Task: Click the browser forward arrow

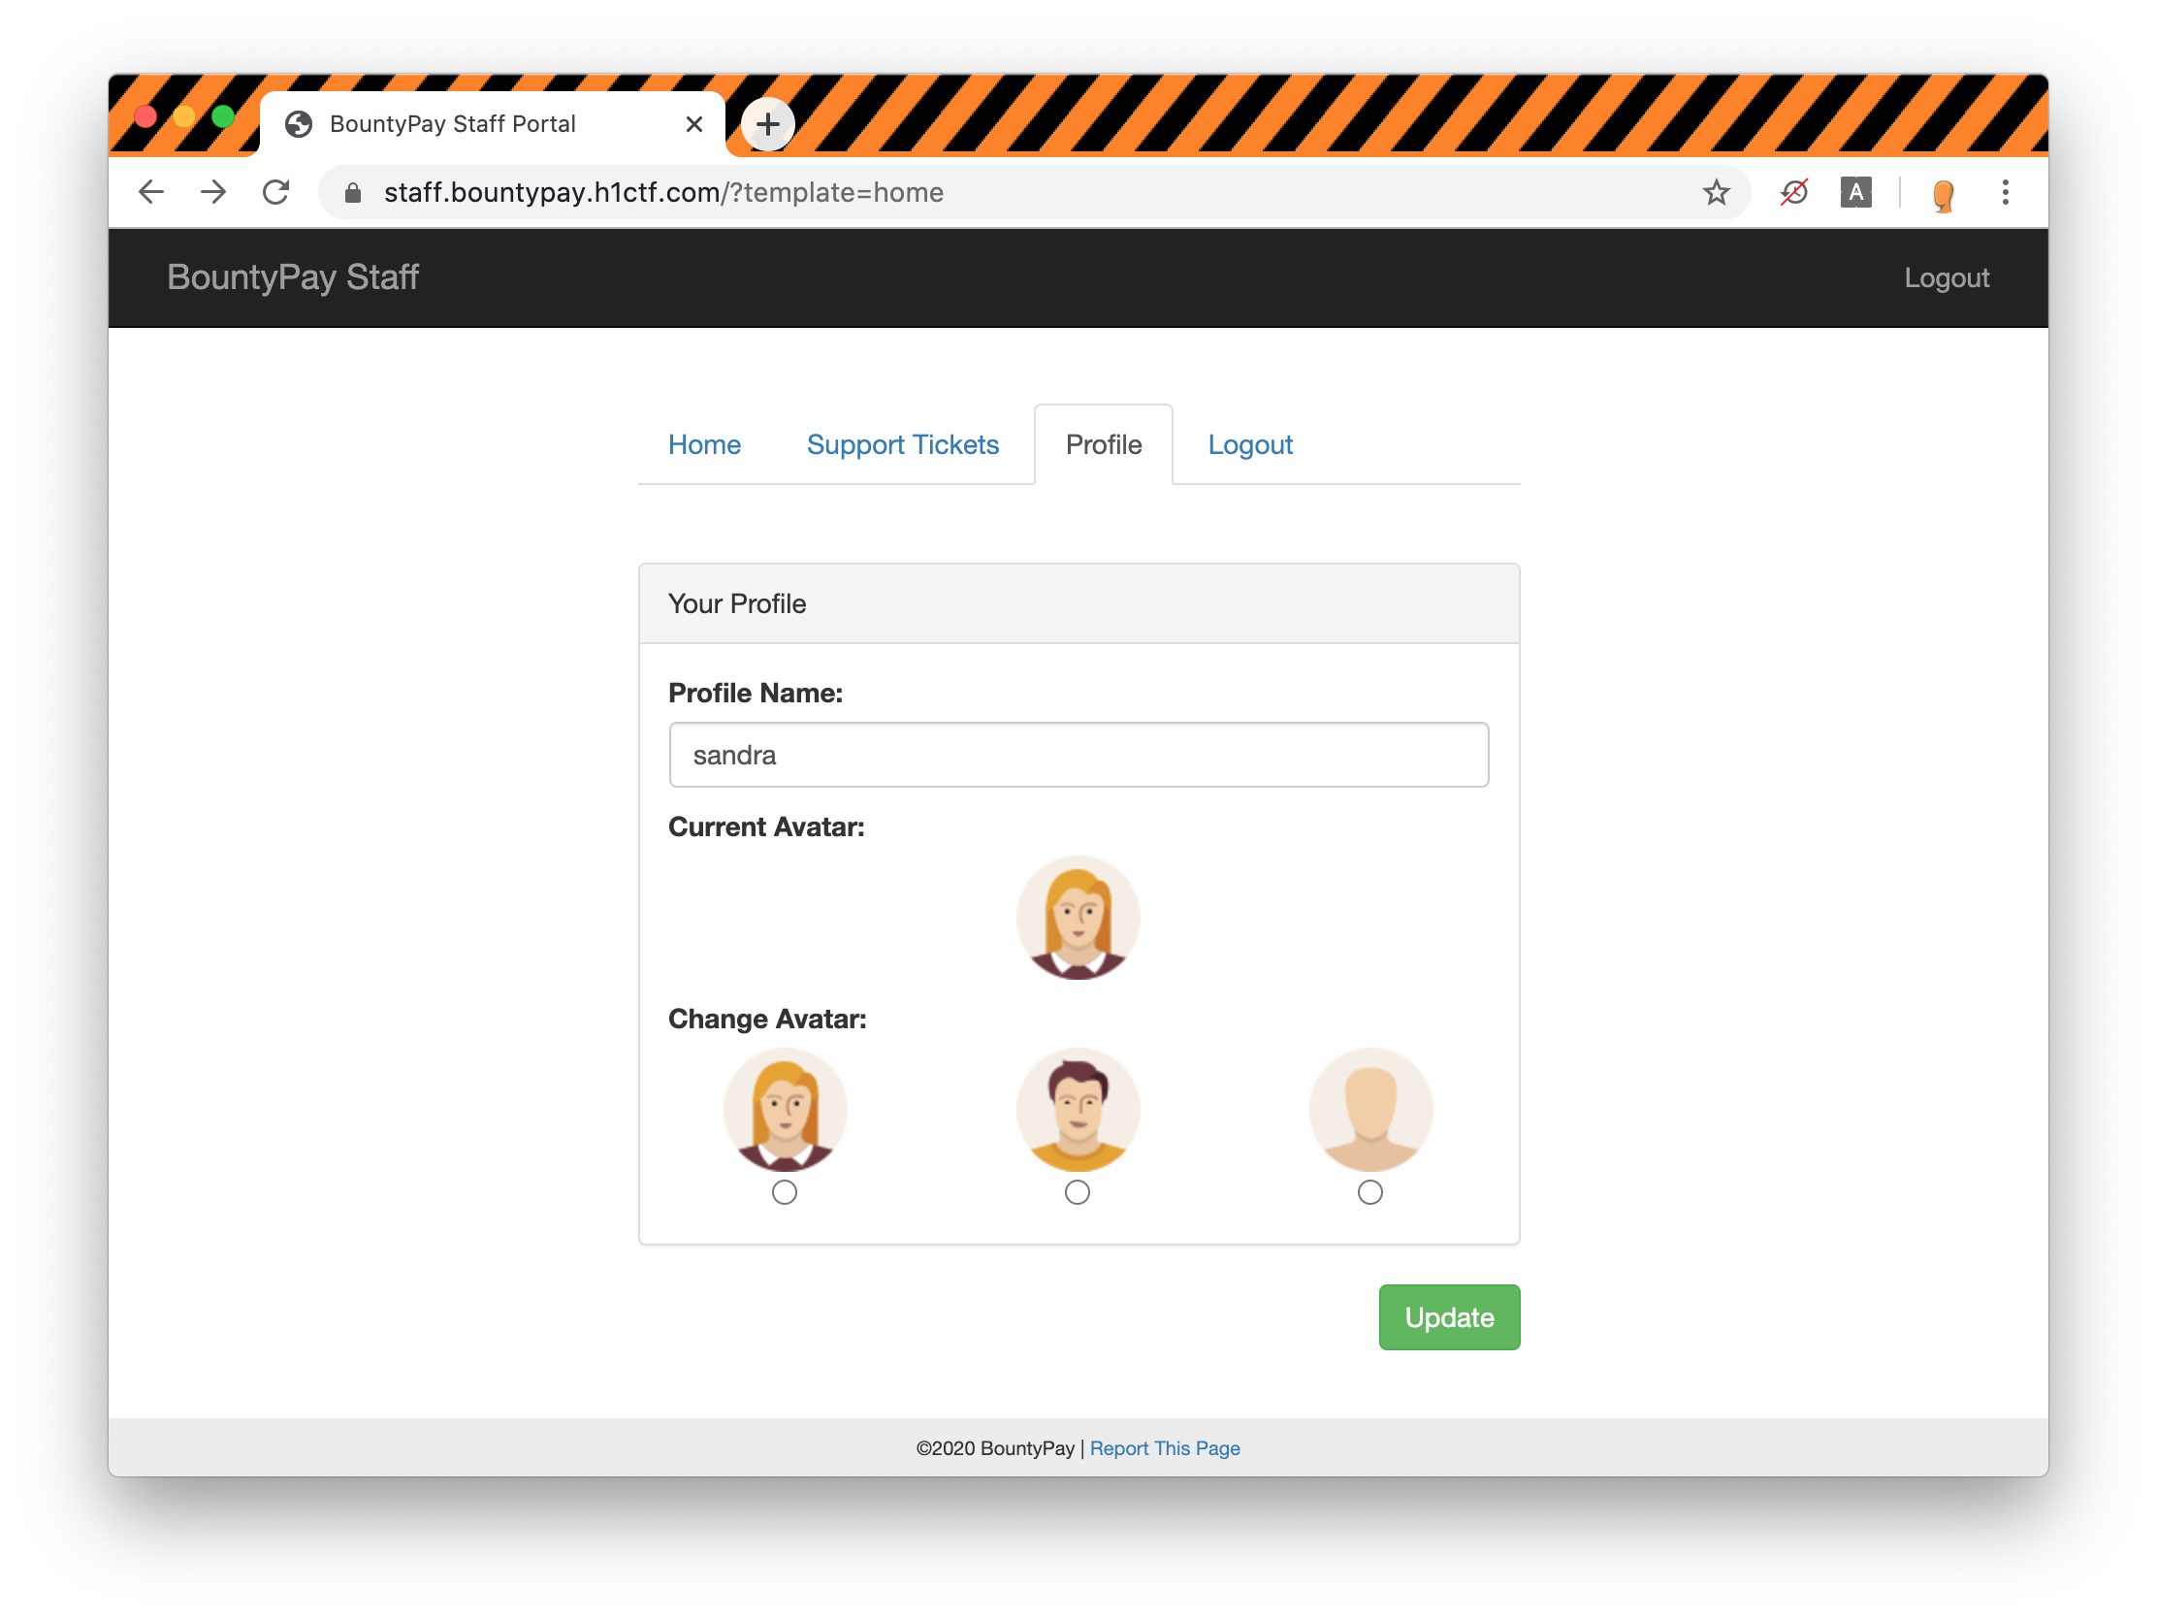Action: coord(212,192)
